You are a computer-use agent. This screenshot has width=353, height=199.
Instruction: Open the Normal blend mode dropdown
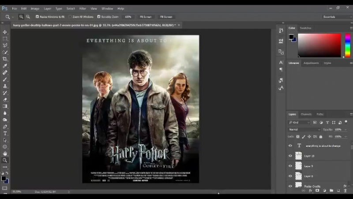click(x=304, y=130)
